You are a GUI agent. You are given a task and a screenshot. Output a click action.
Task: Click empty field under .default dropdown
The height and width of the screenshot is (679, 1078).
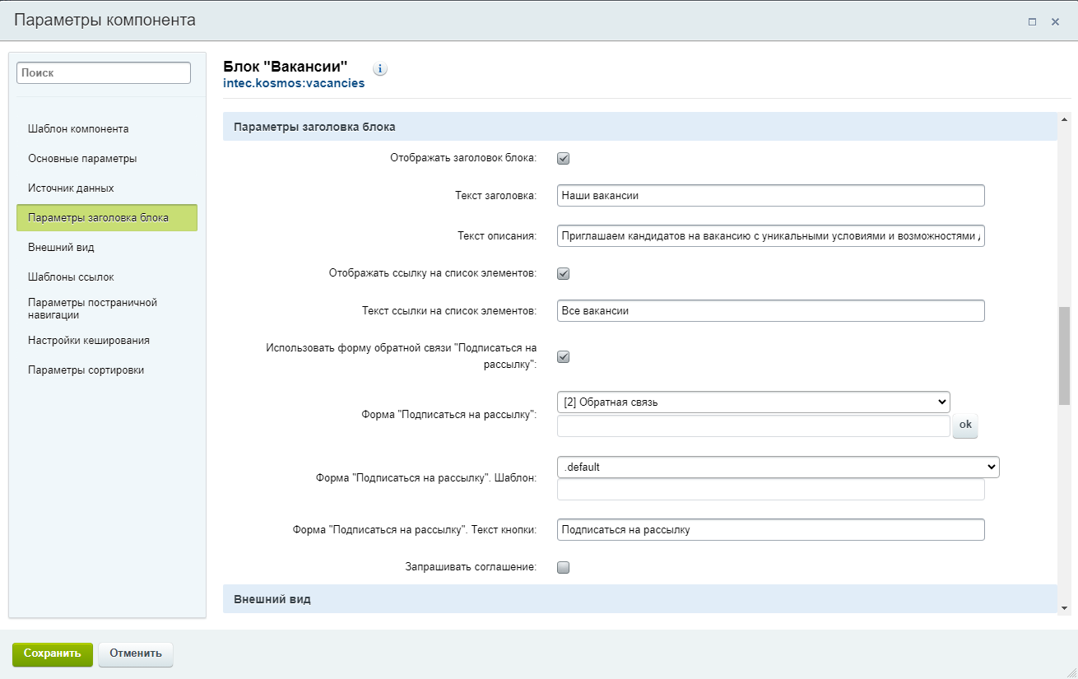click(771, 490)
